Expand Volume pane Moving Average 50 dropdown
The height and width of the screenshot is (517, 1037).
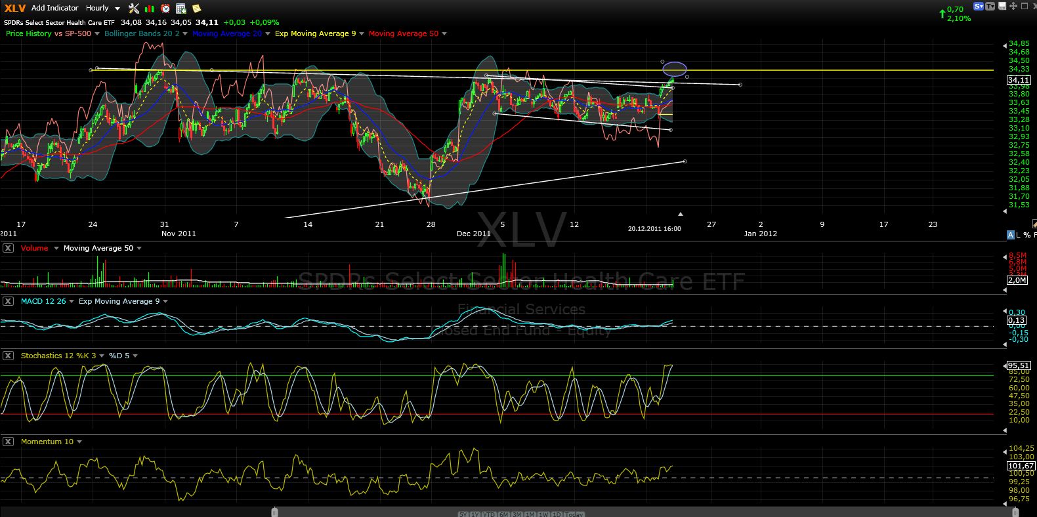pyautogui.click(x=139, y=248)
